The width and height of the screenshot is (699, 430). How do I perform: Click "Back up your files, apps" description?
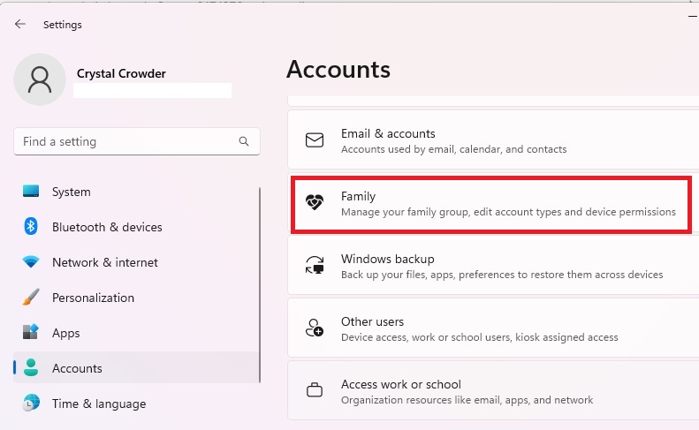pyautogui.click(x=502, y=275)
